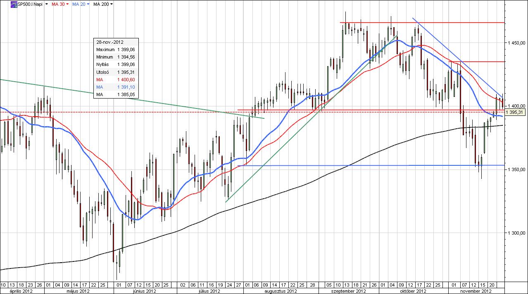Click the red MA value 1 400,60
The width and height of the screenshot is (528, 294).
126,80
